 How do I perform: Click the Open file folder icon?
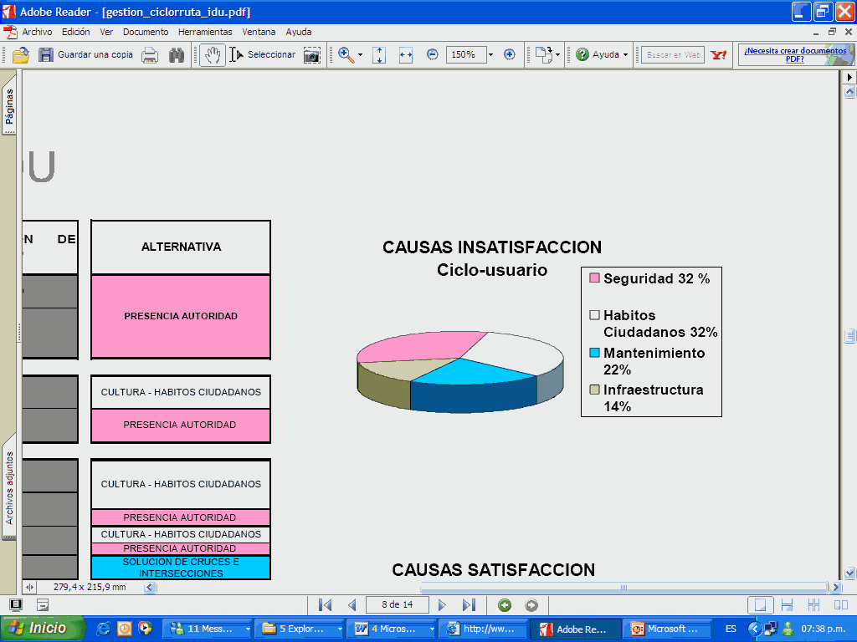click(x=21, y=55)
